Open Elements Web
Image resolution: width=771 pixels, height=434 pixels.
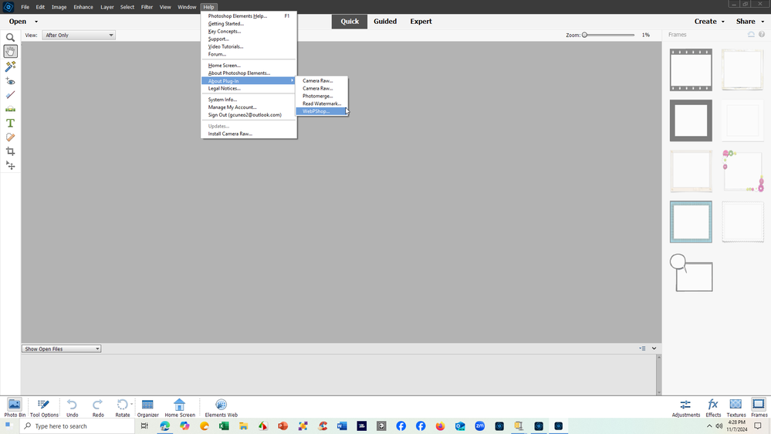click(x=221, y=408)
